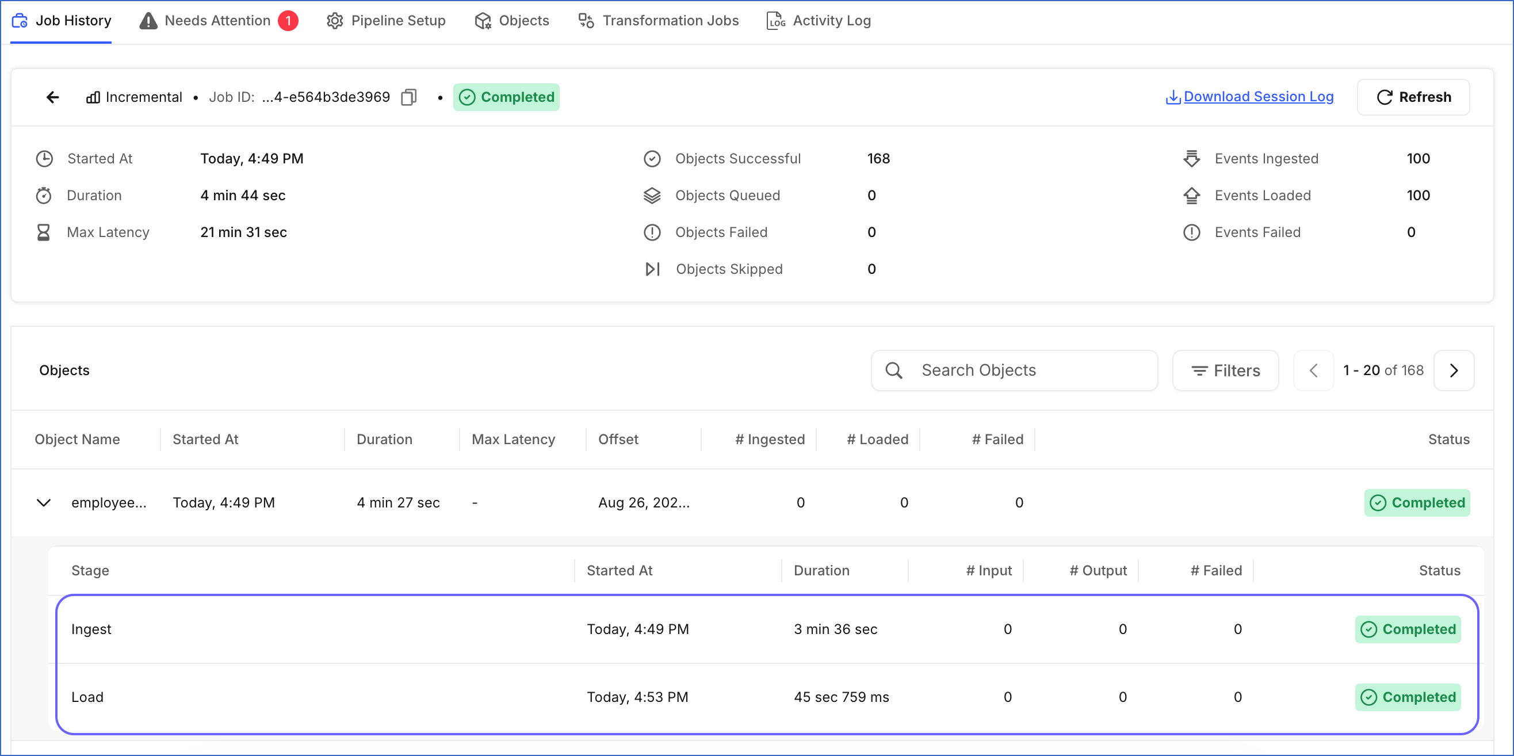Click the Max Latency hourglass icon
The width and height of the screenshot is (1514, 756).
click(44, 232)
